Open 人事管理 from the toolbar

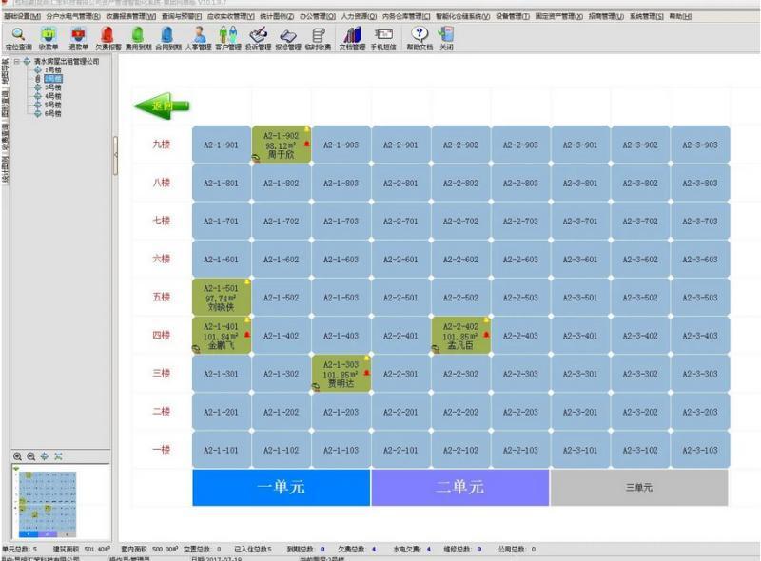point(199,38)
